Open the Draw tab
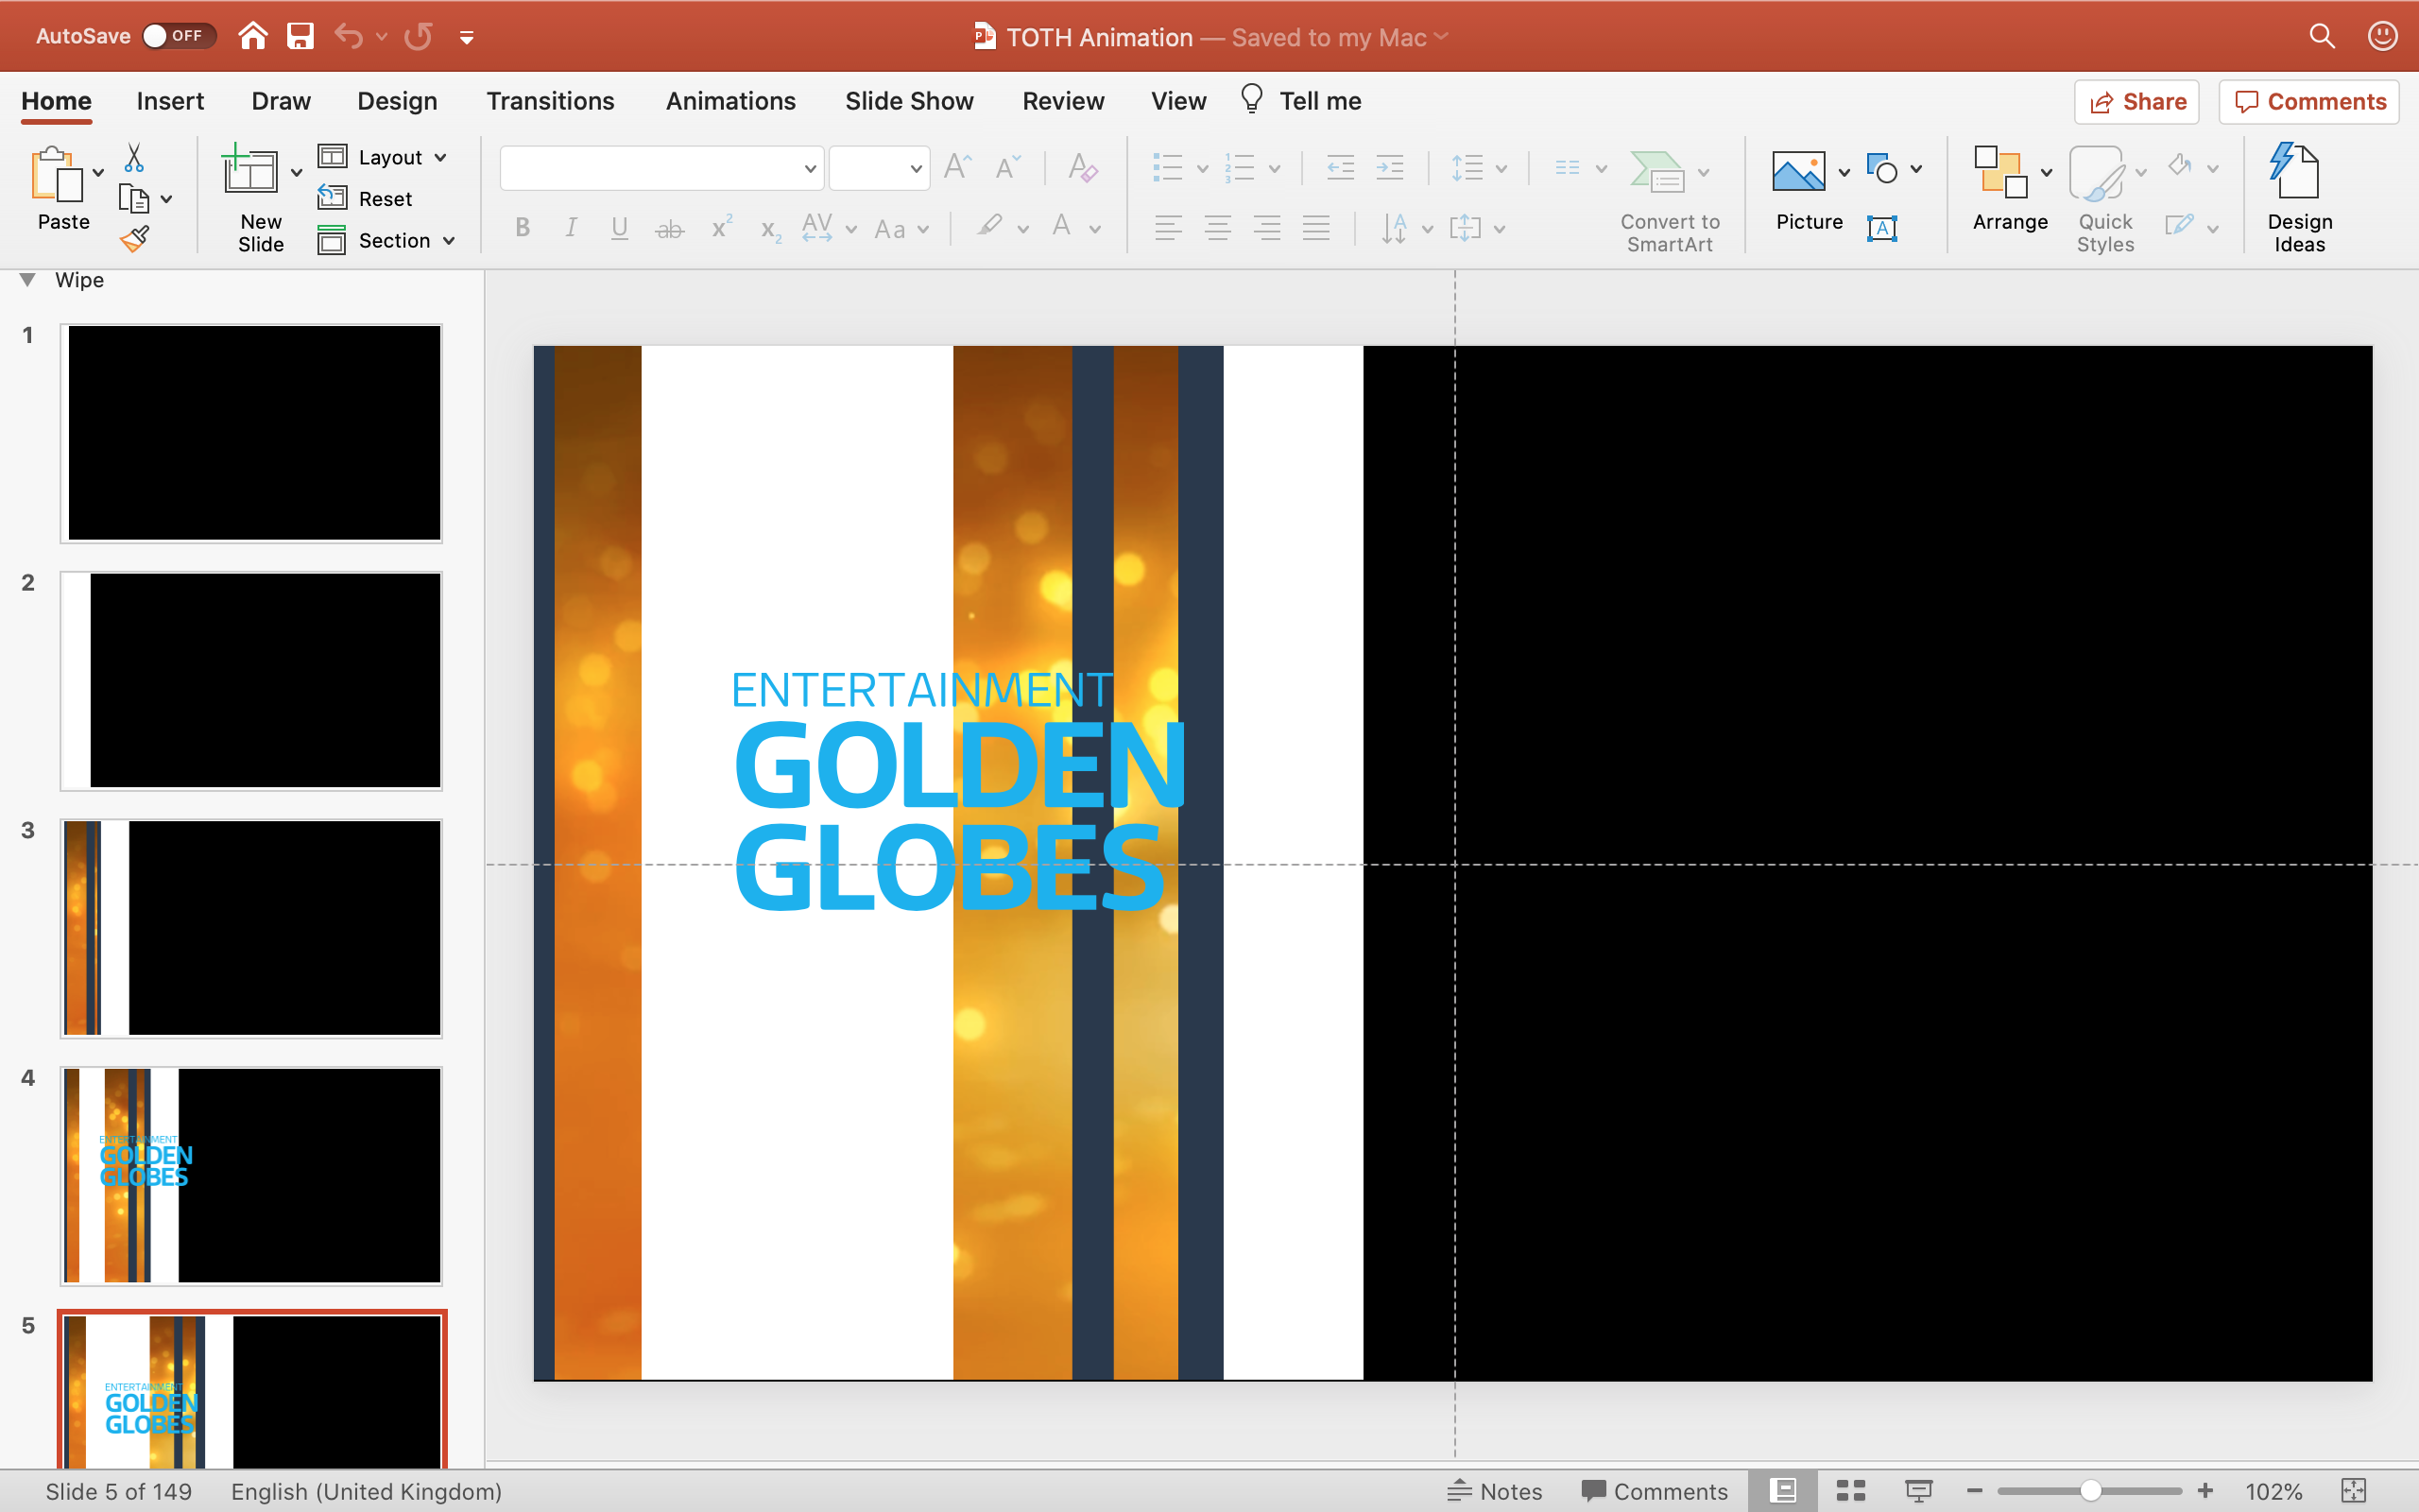The height and width of the screenshot is (1512, 2419). click(281, 101)
